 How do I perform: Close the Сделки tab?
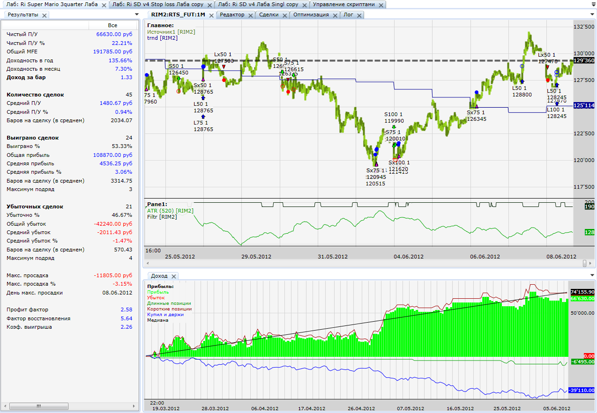[285, 15]
